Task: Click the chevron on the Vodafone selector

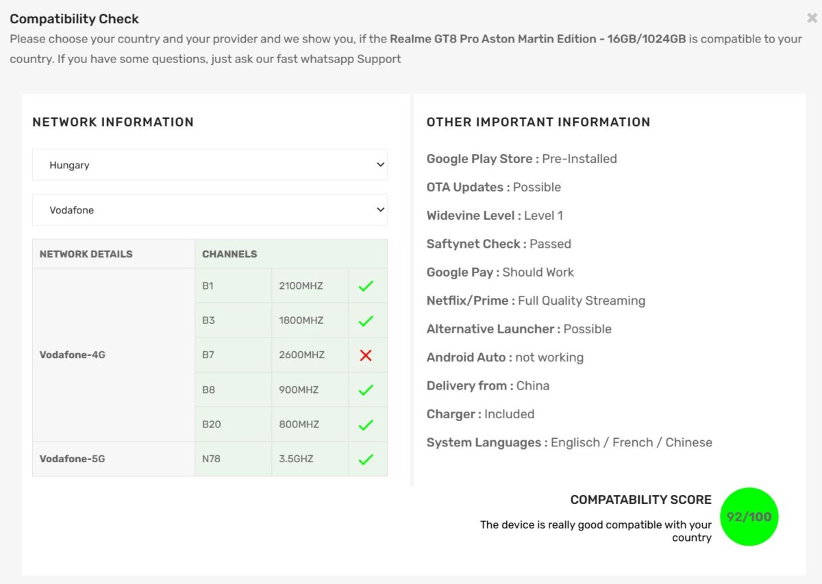Action: [379, 210]
